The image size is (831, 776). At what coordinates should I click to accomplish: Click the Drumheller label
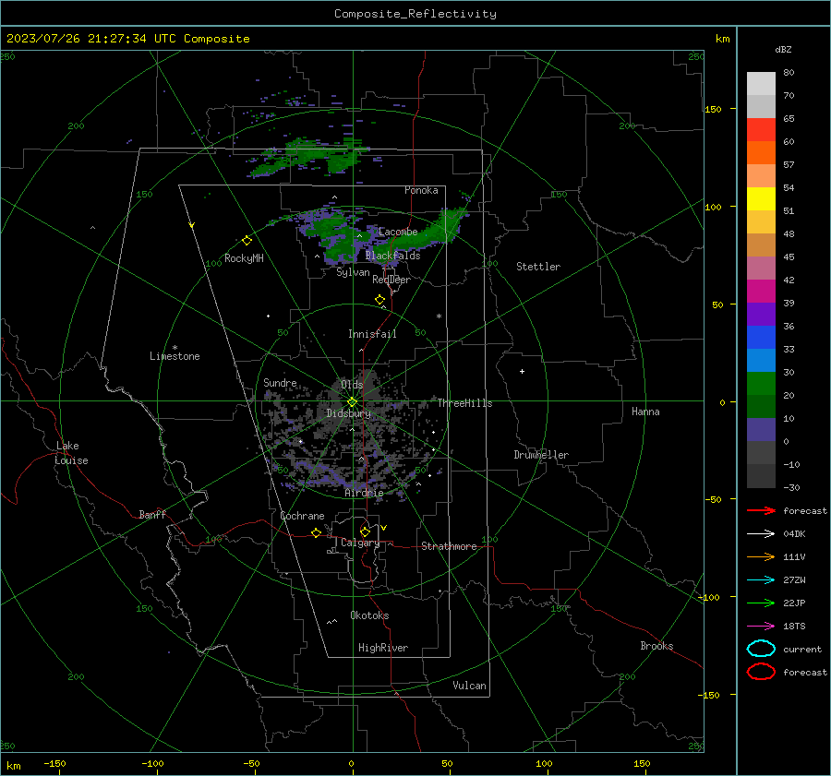pos(541,455)
